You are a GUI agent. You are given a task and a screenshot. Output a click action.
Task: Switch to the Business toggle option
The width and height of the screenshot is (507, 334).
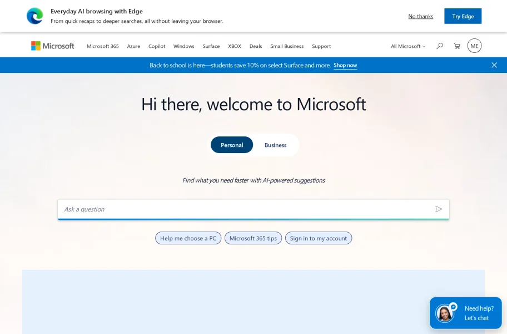pyautogui.click(x=276, y=145)
